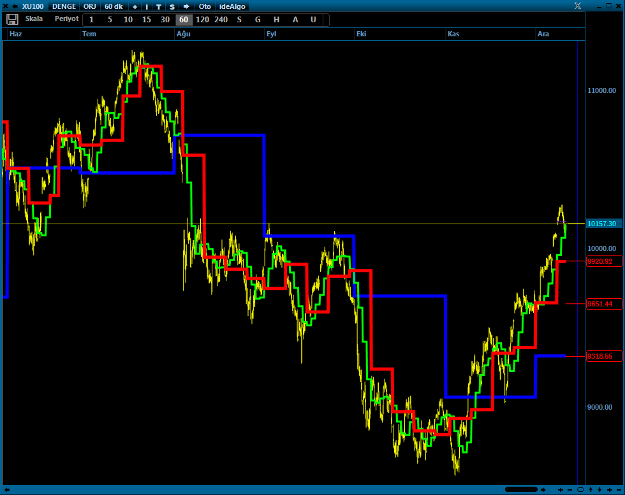
Task: Select the S period option in period row
Action: point(239,20)
